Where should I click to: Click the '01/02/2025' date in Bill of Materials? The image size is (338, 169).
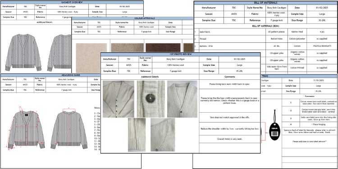322,8
